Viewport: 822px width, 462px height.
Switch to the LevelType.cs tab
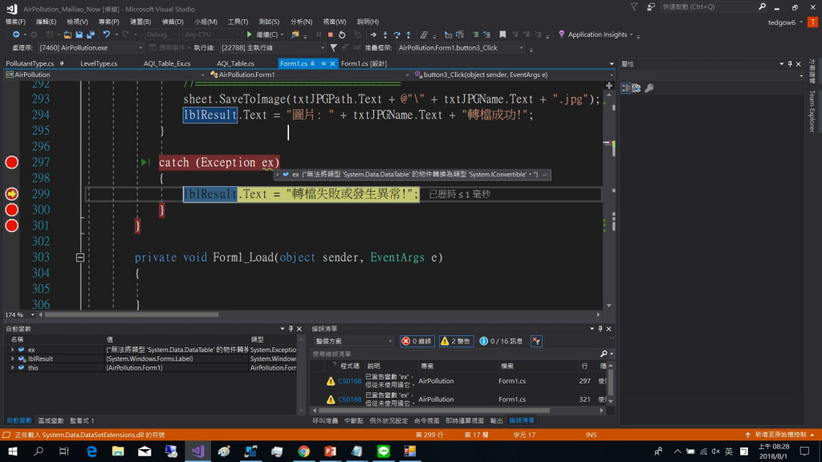(x=99, y=63)
